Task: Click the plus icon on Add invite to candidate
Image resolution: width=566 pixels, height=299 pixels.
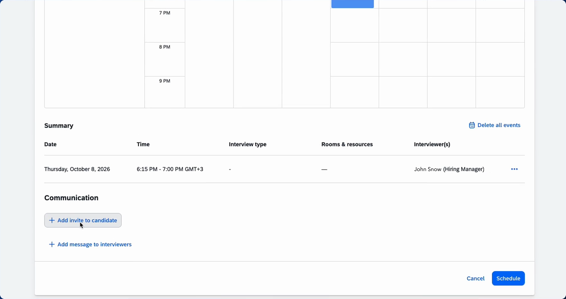Action: (52, 220)
